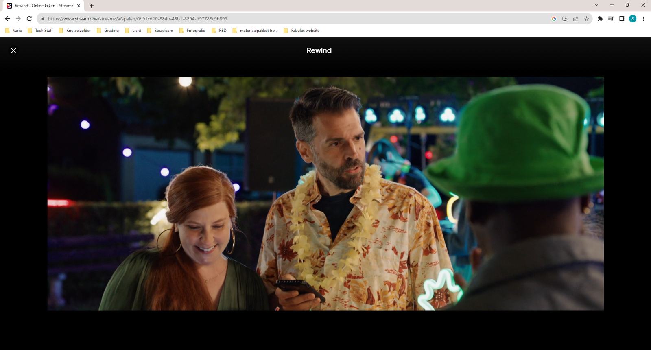Open Chrome three-dot menu
The width and height of the screenshot is (651, 350).
tap(644, 19)
